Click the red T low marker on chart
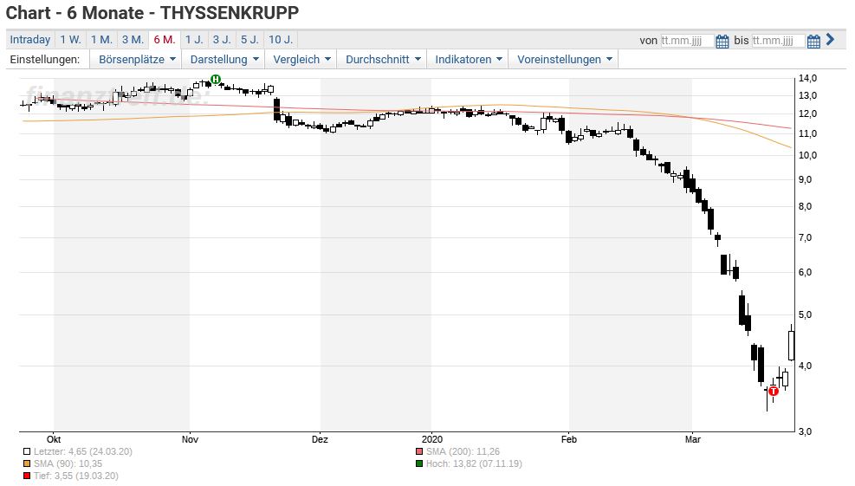 (774, 391)
